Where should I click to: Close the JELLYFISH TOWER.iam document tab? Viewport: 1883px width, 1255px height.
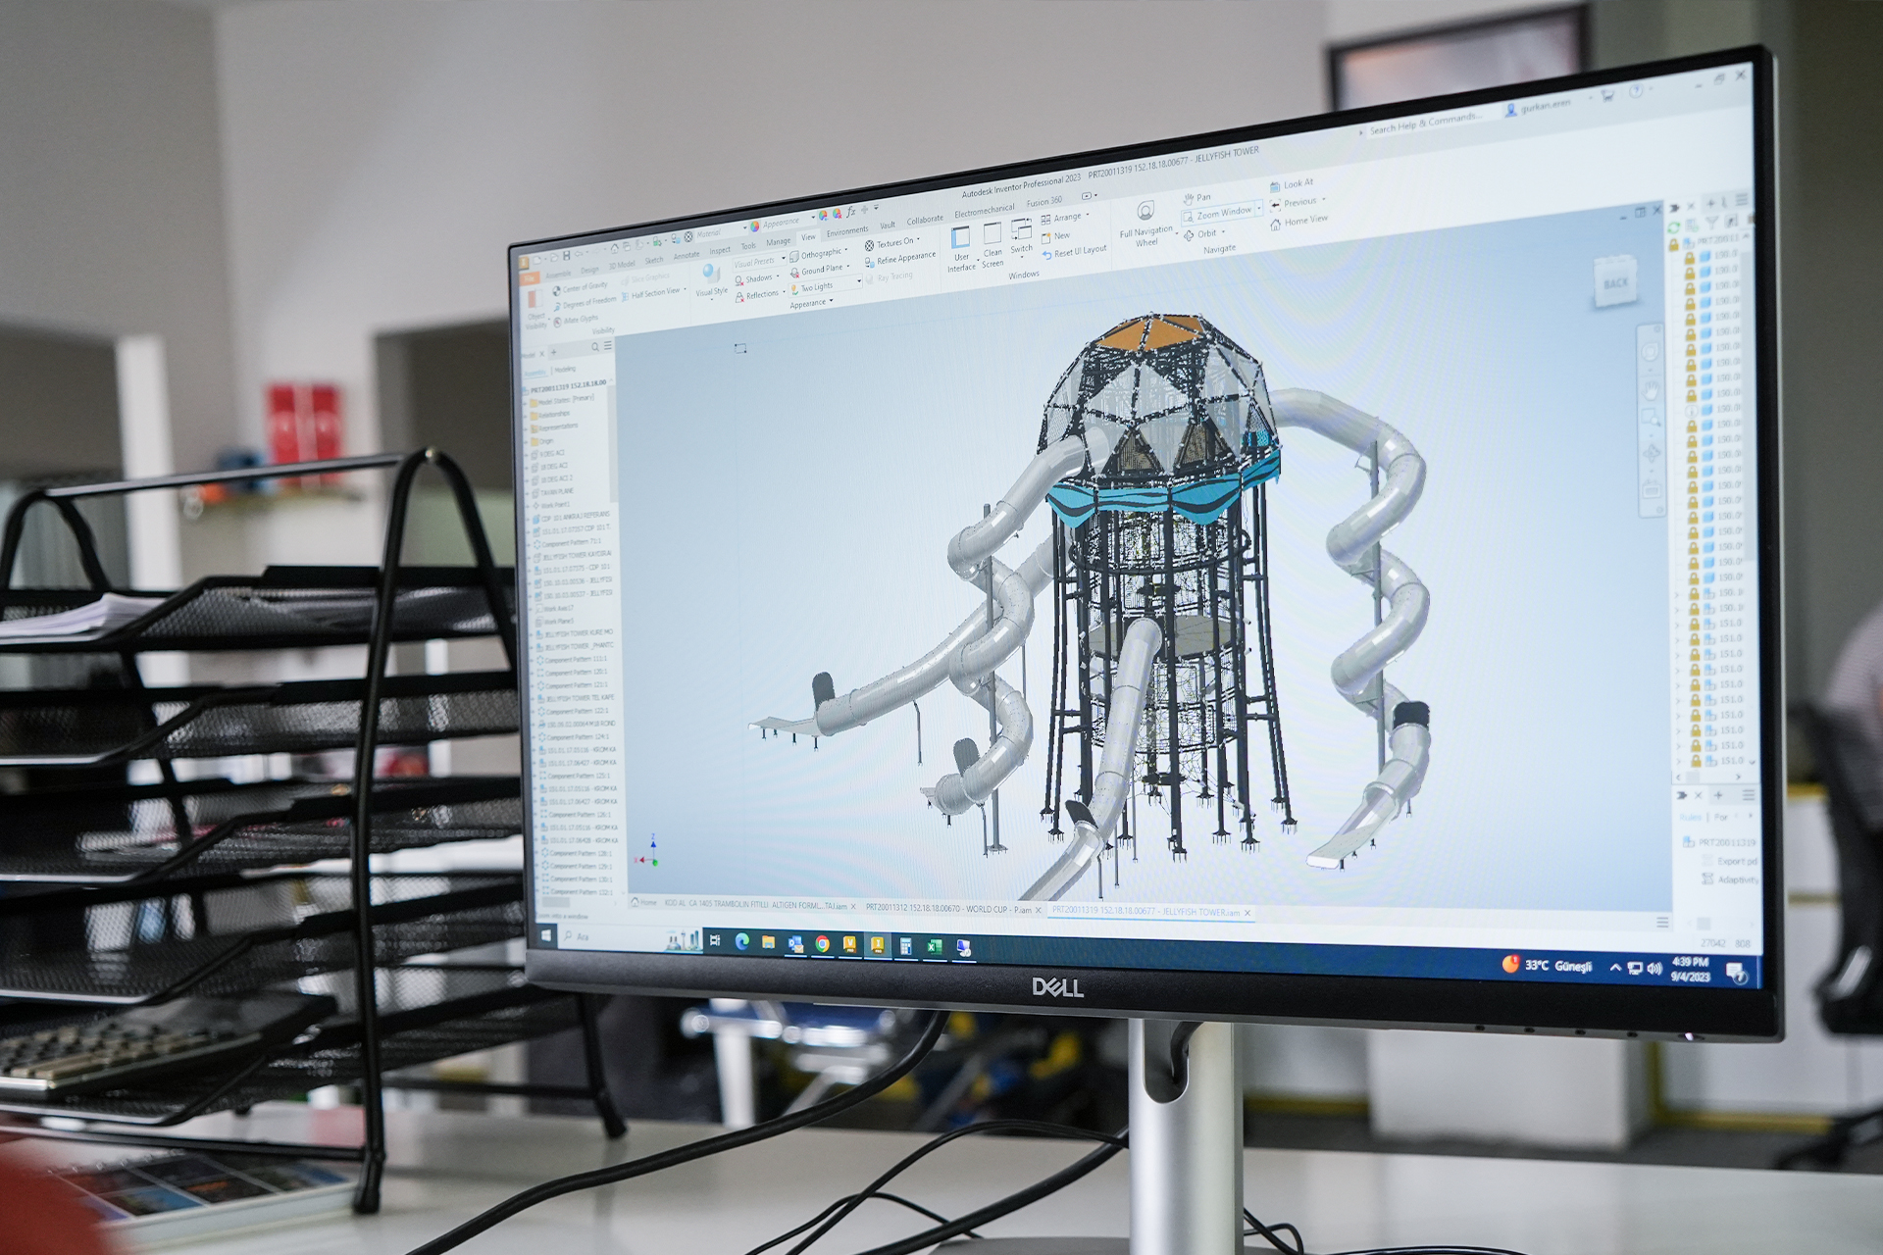pos(1247,913)
